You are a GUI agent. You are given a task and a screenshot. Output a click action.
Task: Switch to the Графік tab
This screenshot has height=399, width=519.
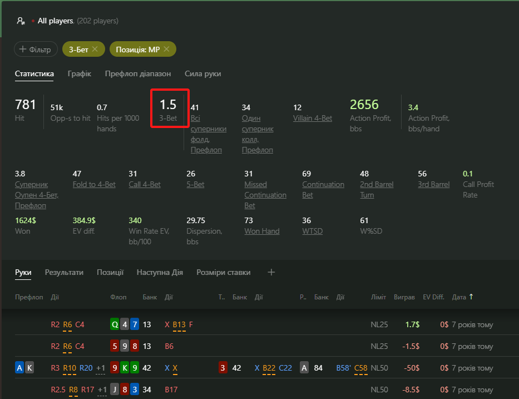80,73
